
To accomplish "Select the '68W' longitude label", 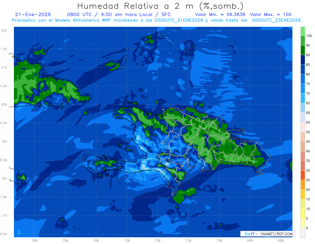I will pos(281,240).
